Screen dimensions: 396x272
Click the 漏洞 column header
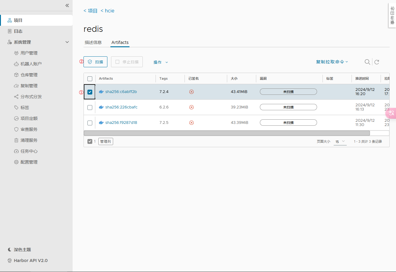263,78
